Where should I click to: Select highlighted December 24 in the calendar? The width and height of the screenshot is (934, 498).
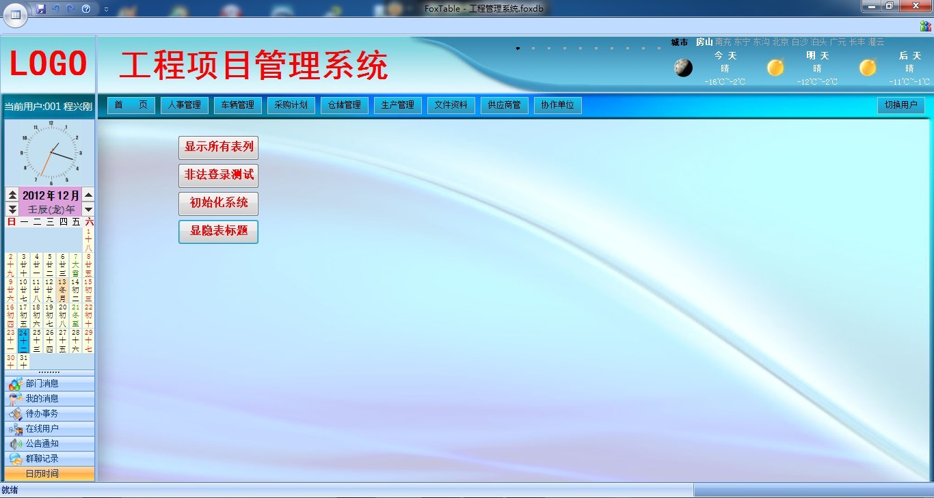23,341
